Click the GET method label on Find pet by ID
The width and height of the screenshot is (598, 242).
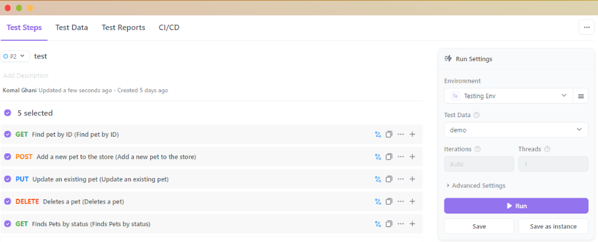22,134
